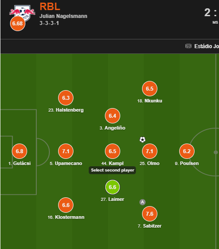Click the assist A badge above Sabitzer
Screen dimensions: 219x249
tap(143, 202)
